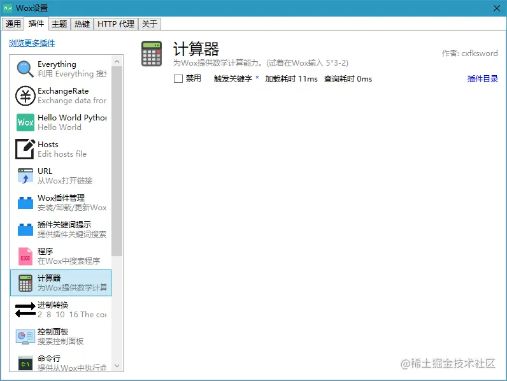Click the 查询耗时 0ms text
The width and height of the screenshot is (507, 381).
pyautogui.click(x=348, y=79)
